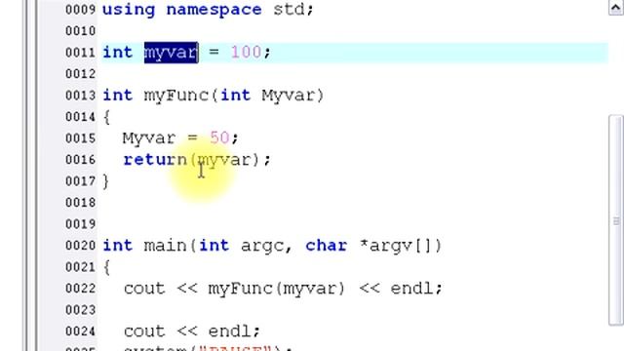
Task: Click line number 0010 in the gutter
Action: [x=80, y=30]
